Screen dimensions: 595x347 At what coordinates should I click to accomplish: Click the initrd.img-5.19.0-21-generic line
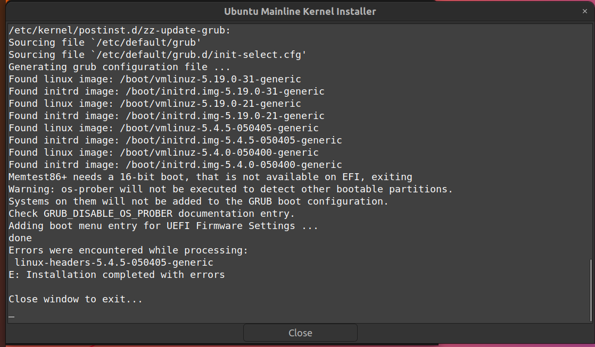point(167,116)
